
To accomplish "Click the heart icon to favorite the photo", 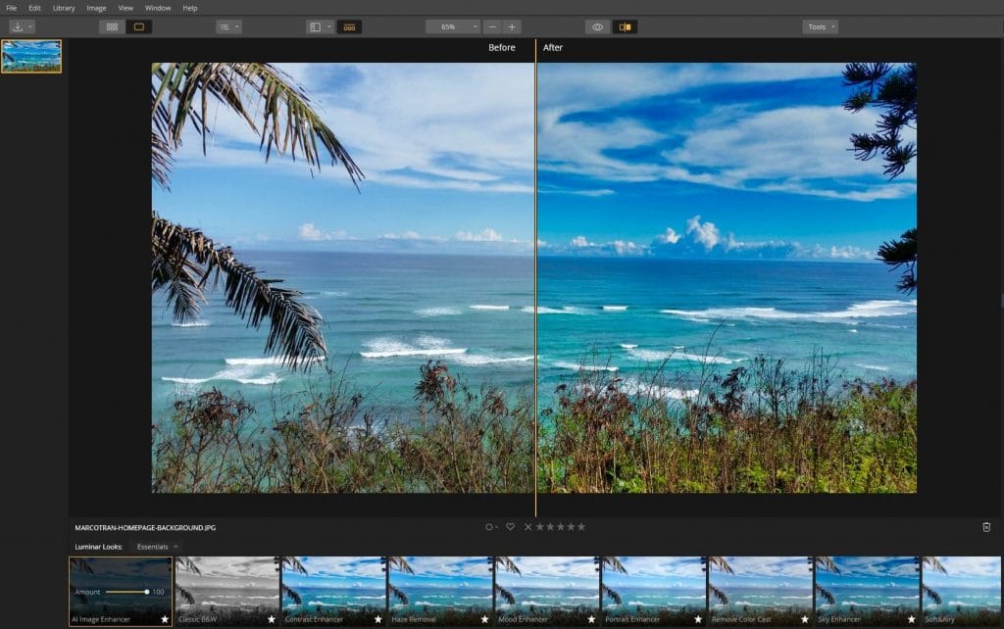I will point(511,526).
